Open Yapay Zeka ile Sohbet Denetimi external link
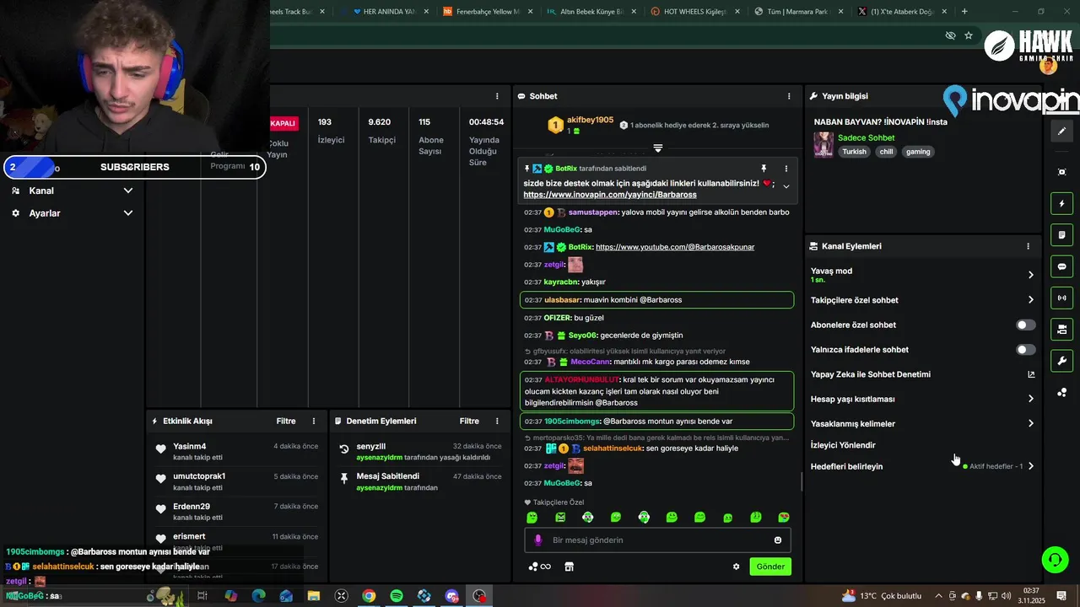 click(x=1031, y=374)
